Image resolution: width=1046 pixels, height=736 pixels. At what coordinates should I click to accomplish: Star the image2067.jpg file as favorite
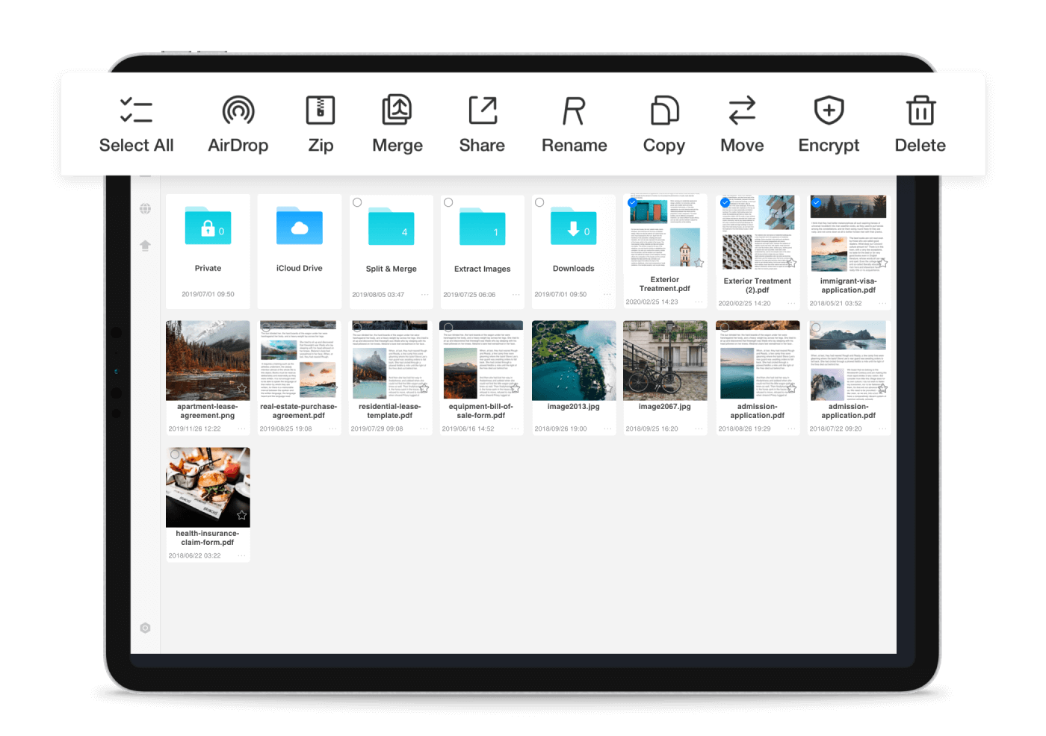pyautogui.click(x=698, y=389)
